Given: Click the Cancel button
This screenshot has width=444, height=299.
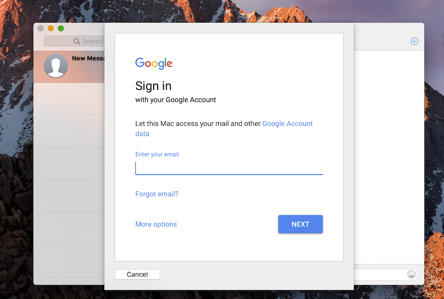Looking at the screenshot, I should coord(137,274).
